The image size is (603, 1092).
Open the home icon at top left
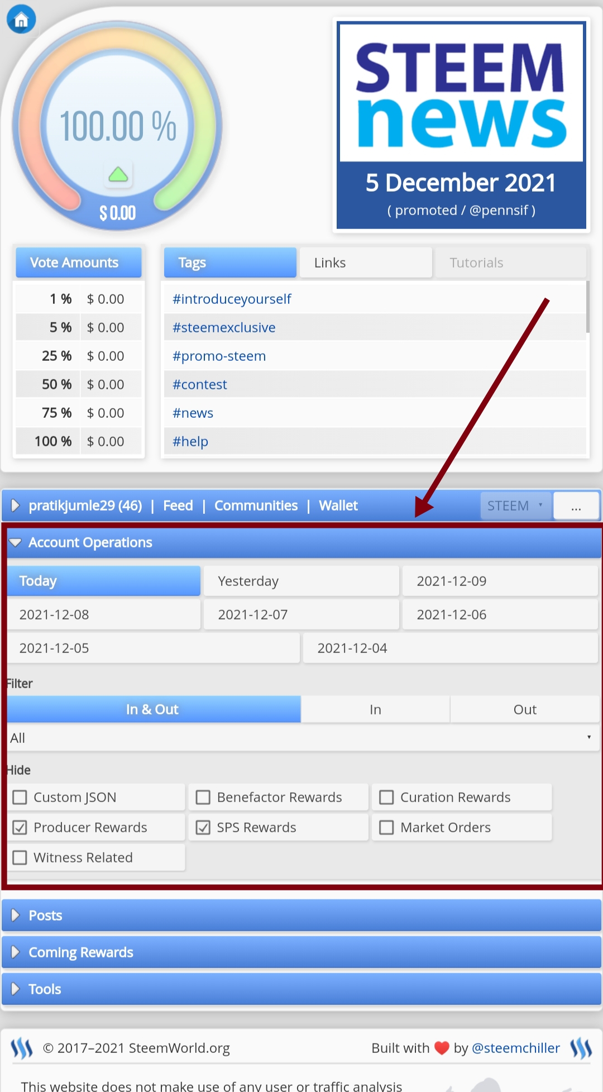point(21,19)
